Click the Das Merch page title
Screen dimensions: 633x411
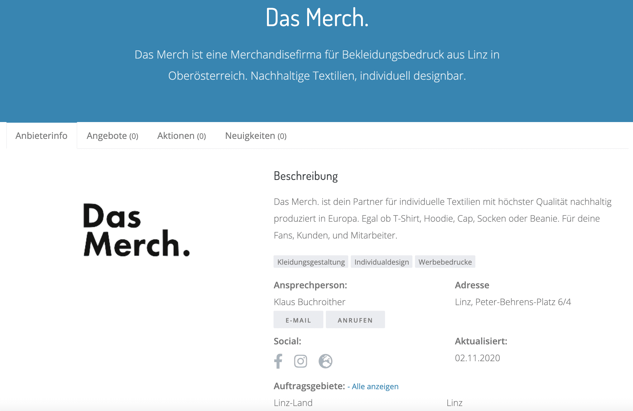317,18
